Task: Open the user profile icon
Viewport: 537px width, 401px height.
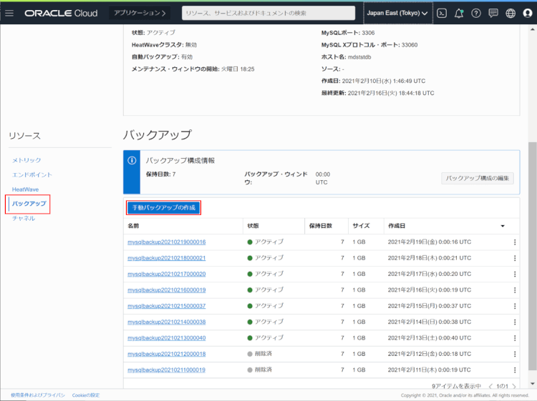Action: coord(528,13)
